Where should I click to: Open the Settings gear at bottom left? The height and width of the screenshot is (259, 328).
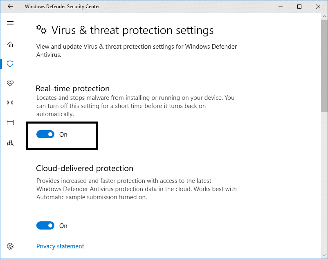click(x=10, y=246)
